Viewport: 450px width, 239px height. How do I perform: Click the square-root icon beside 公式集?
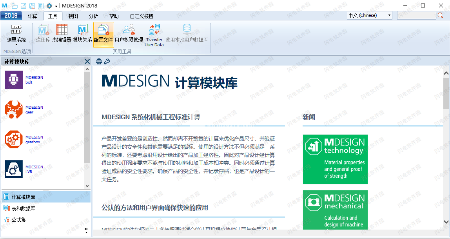(7, 220)
